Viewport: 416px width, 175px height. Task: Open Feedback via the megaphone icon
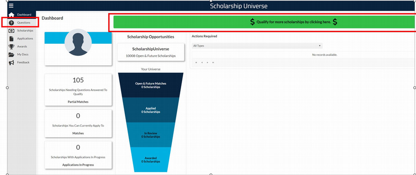(11, 63)
